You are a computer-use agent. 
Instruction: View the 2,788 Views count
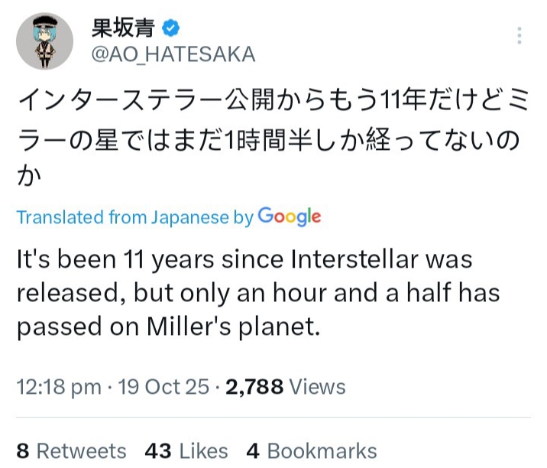point(283,387)
